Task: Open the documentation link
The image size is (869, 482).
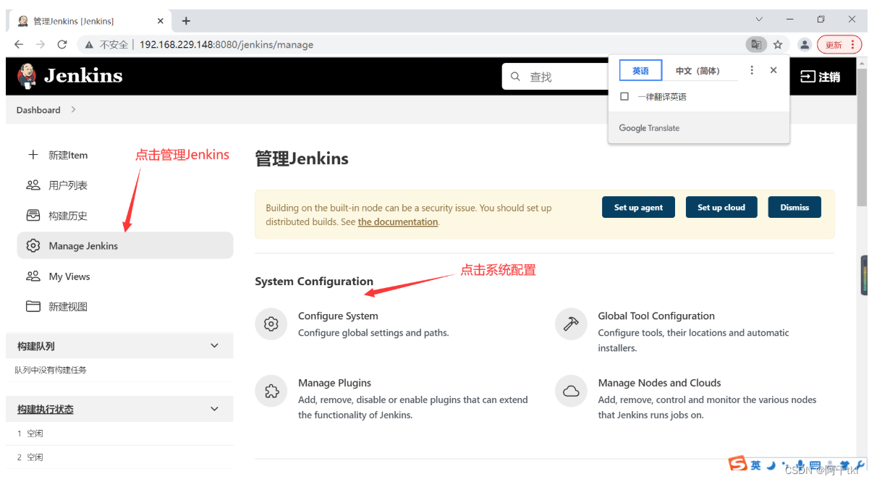Action: [x=398, y=222]
